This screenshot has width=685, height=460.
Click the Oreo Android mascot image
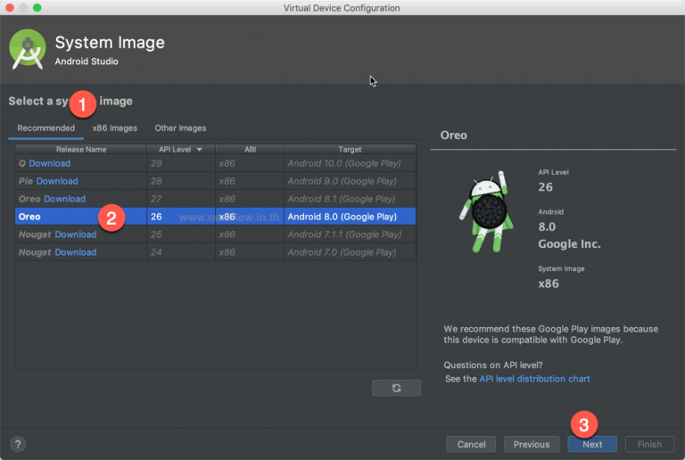[486, 211]
